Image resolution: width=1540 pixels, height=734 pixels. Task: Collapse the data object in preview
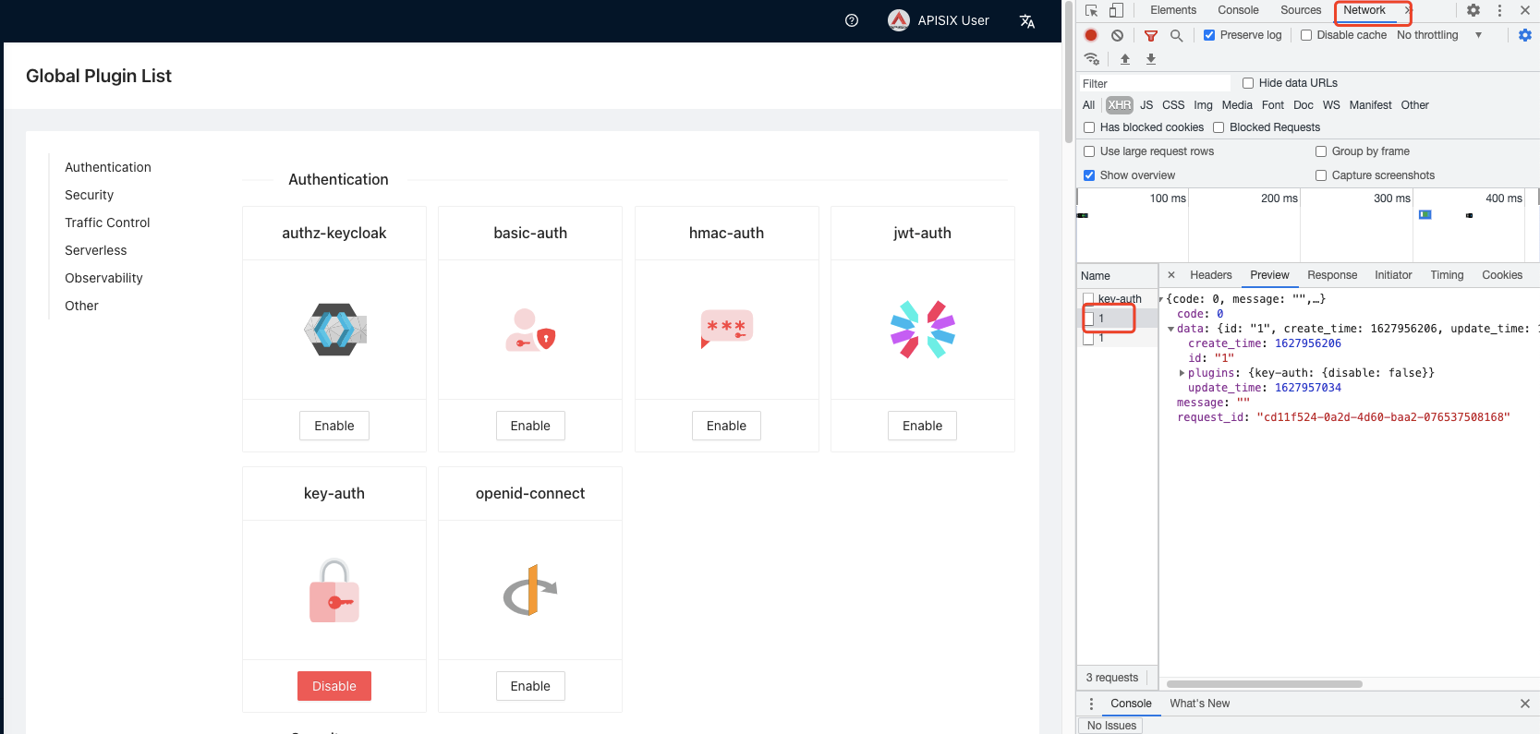pos(1171,329)
